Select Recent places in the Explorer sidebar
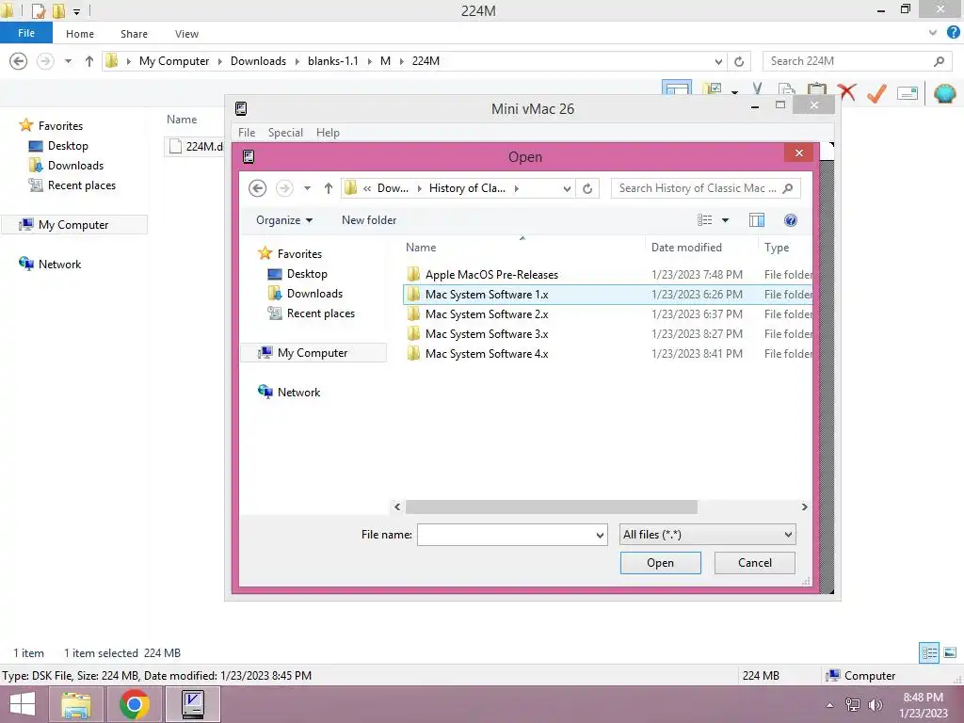Viewport: 964px width, 723px height. [x=72, y=185]
